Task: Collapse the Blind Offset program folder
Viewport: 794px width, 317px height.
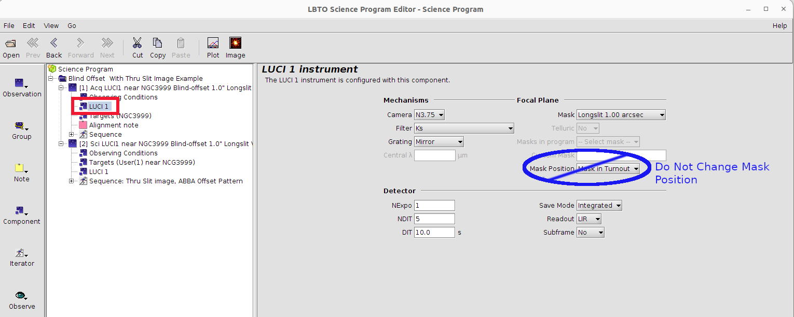Action: tap(51, 79)
